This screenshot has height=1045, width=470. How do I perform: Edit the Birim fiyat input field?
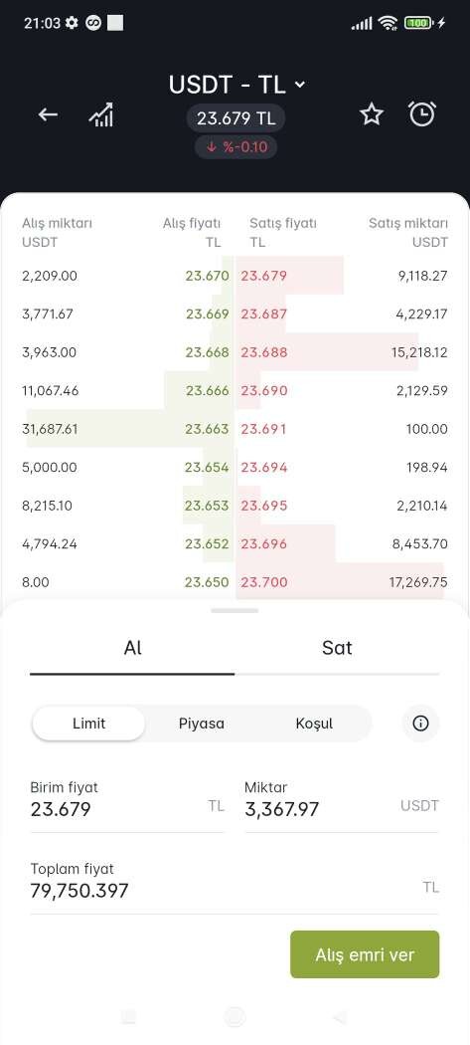click(126, 806)
